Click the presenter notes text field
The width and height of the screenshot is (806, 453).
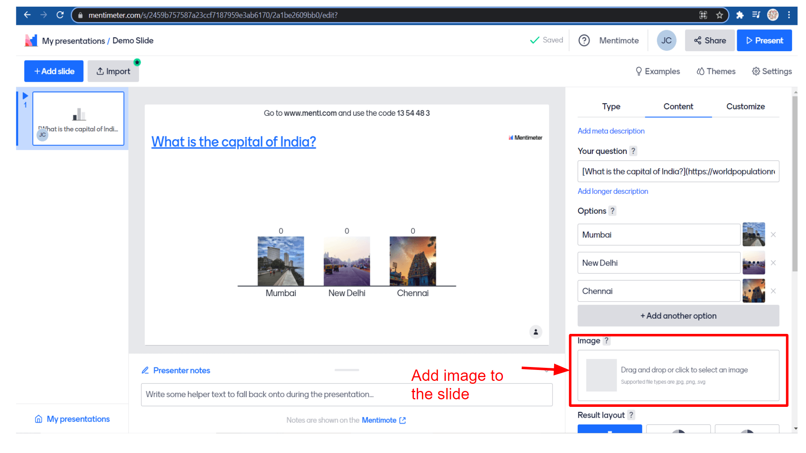coord(346,395)
